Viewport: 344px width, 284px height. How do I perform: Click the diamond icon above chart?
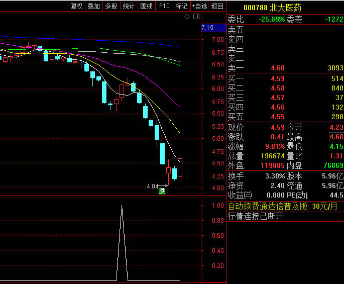(x=187, y=16)
